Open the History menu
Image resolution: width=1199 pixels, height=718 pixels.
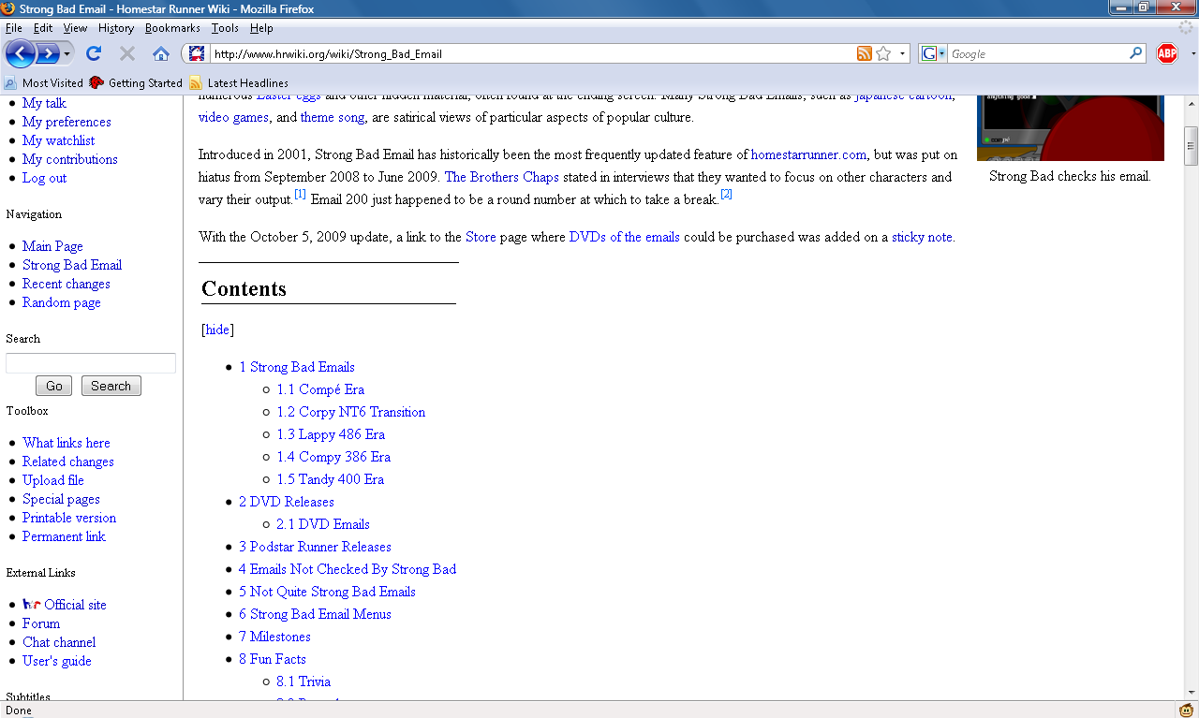[116, 28]
